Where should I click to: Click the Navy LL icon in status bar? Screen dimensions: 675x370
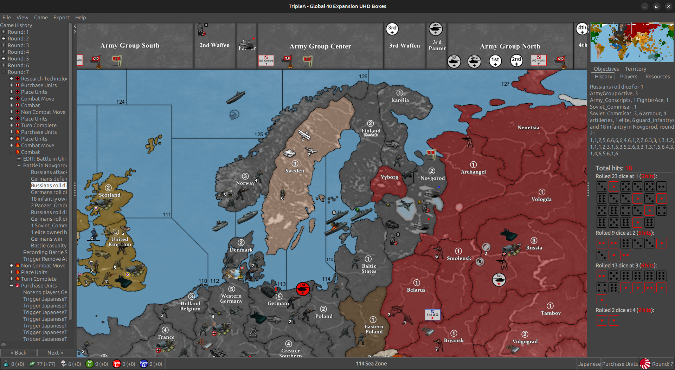[143, 364]
